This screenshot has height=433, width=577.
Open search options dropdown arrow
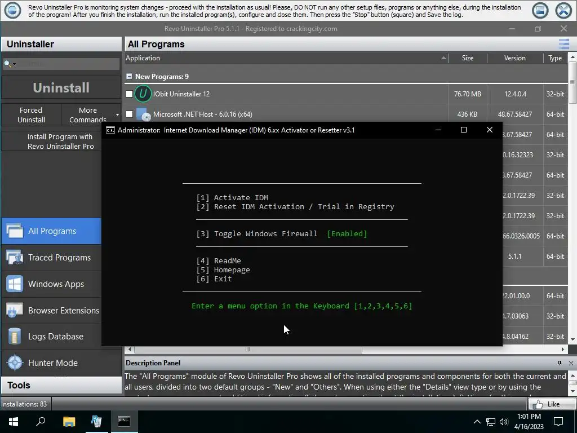[14, 64]
